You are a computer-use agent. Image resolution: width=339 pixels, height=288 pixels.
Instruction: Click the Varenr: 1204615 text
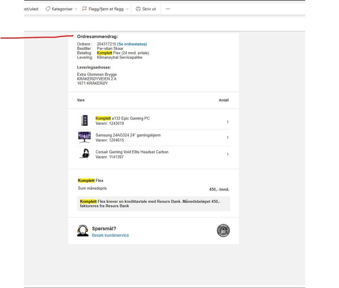109,140
